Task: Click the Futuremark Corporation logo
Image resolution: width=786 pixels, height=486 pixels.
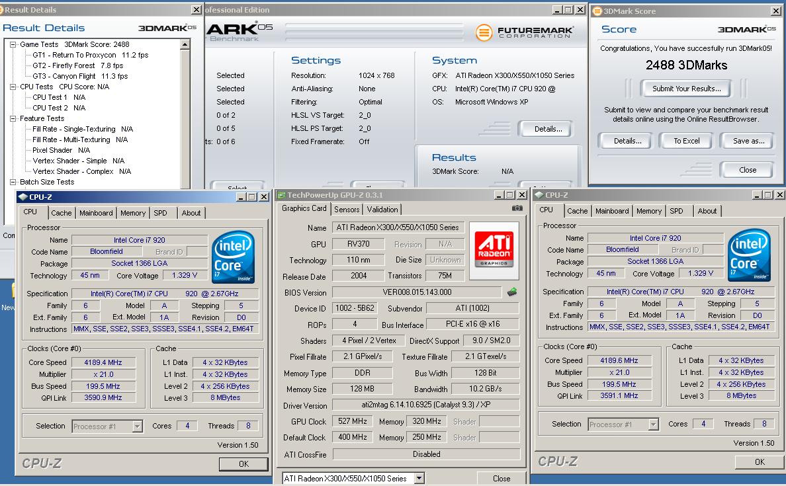Action: pyautogui.click(x=524, y=32)
